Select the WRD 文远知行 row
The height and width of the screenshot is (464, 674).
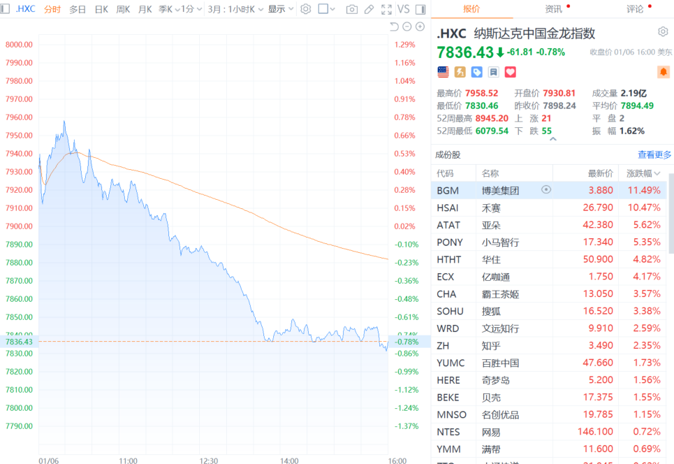click(549, 328)
